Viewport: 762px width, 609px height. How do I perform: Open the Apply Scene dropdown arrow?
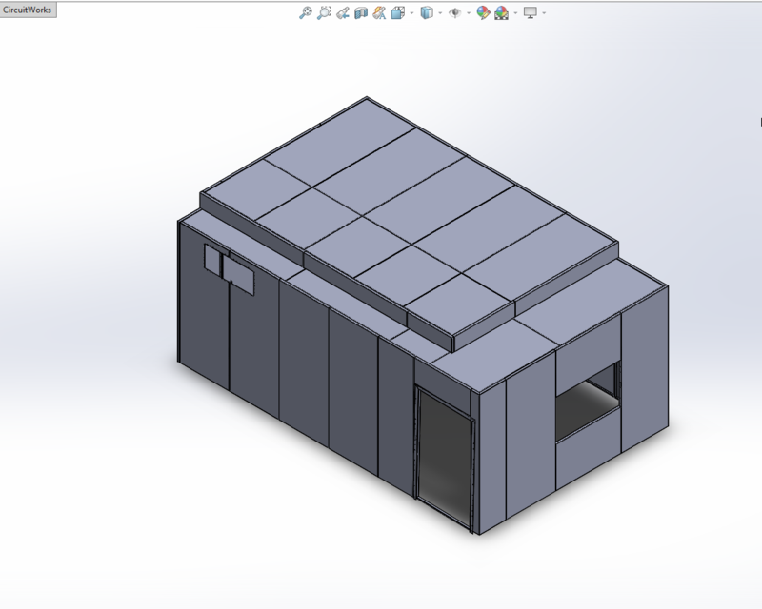pos(514,14)
